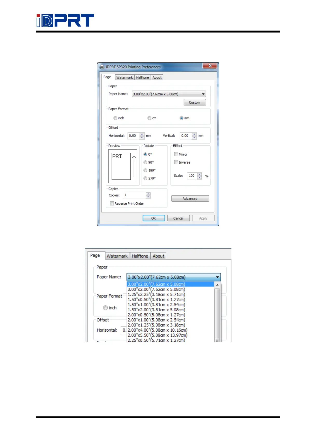The width and height of the screenshot is (309, 438).
Task: Click the paper size list scrollbar thumb
Action: click(x=217, y=315)
